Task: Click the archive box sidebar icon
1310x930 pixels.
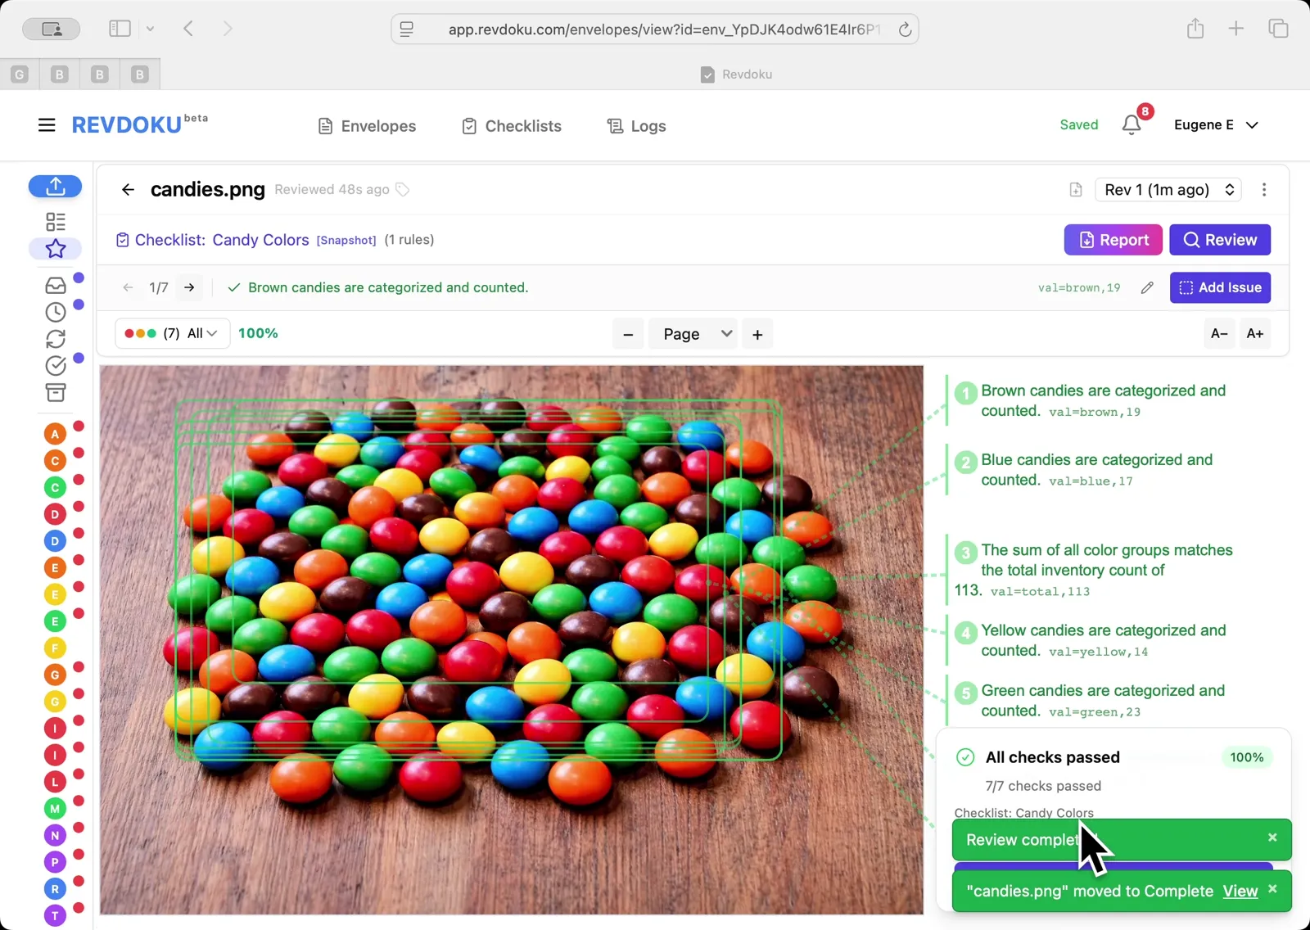Action: [x=55, y=393]
